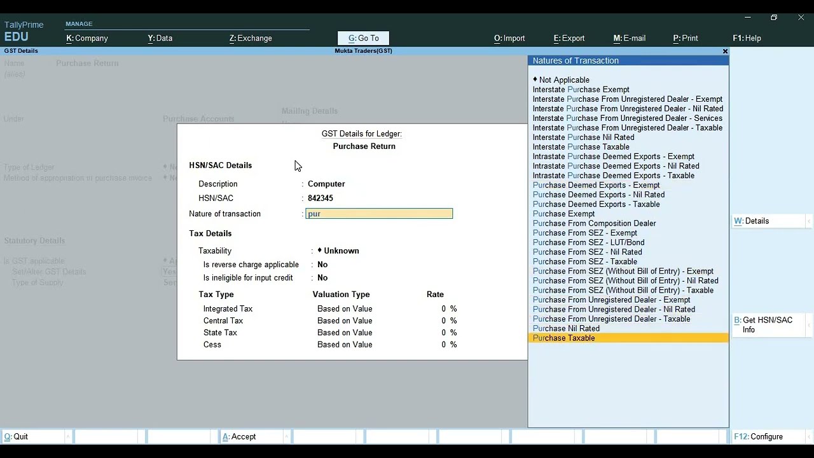Select Intrastate Purchase Deemed Exports - Nil Rated

point(628,166)
